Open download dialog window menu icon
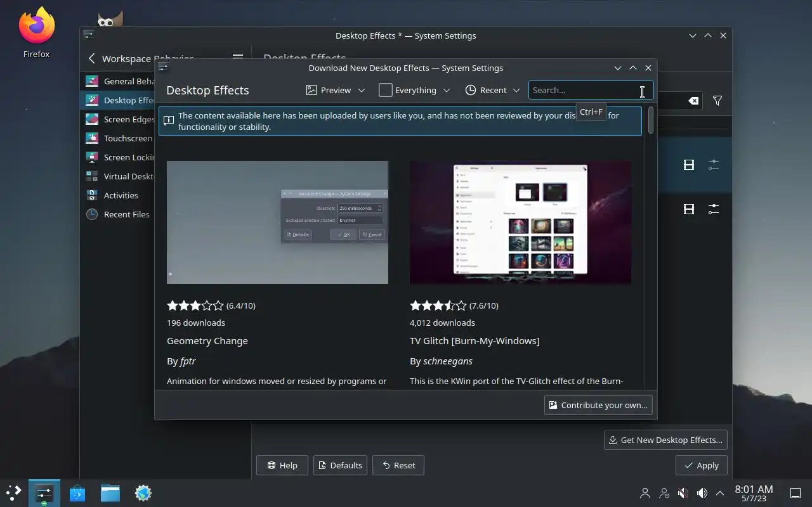Screen dimensions: 812x507 click(163, 67)
